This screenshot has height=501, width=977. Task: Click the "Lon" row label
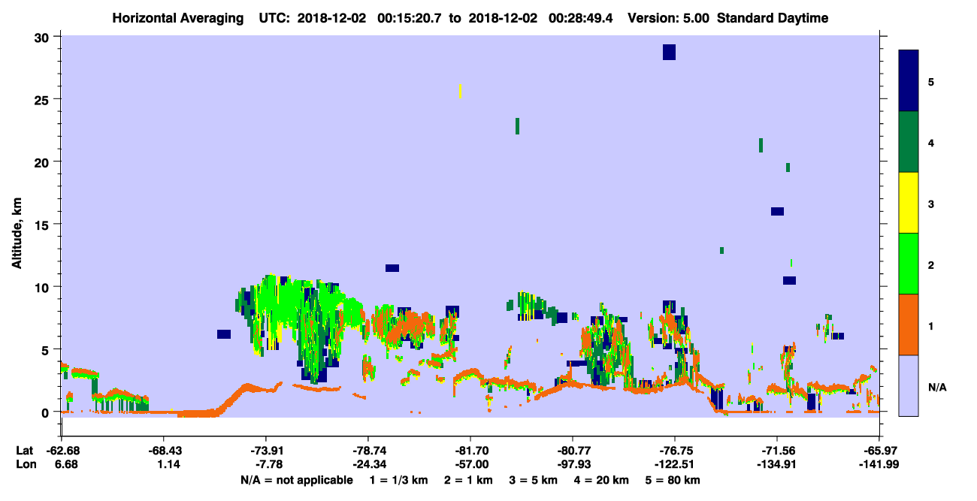[x=26, y=464]
